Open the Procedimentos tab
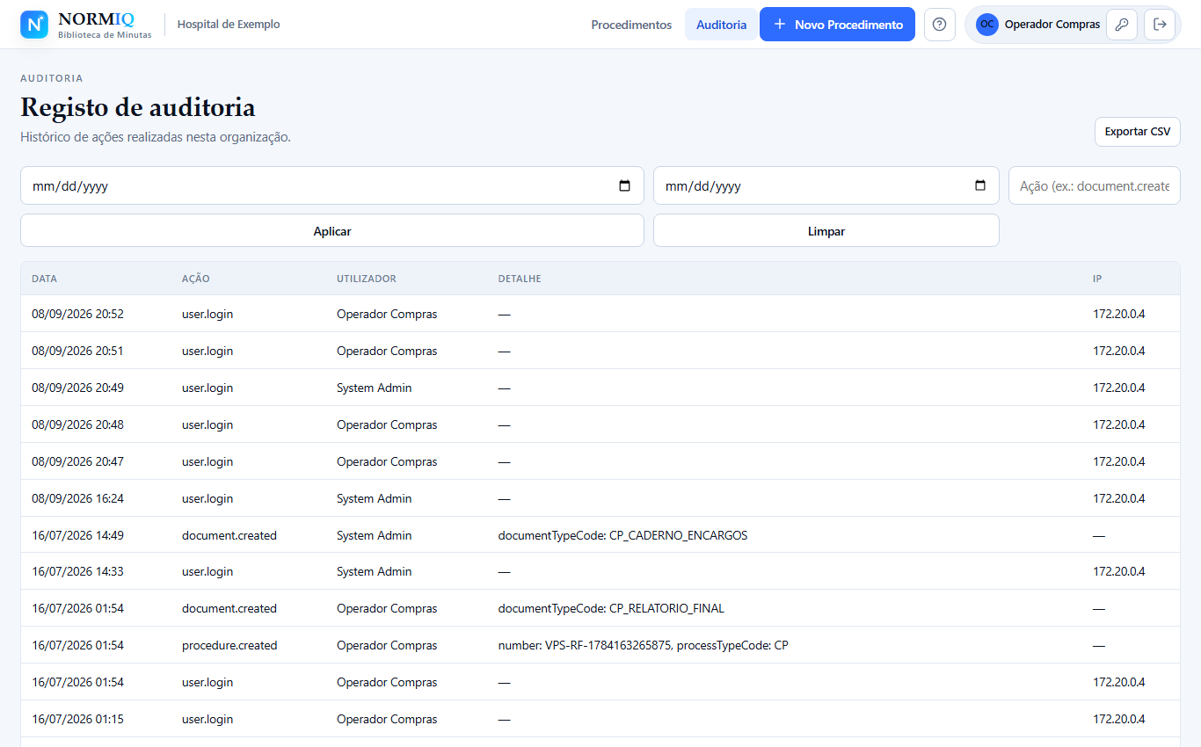 [631, 25]
